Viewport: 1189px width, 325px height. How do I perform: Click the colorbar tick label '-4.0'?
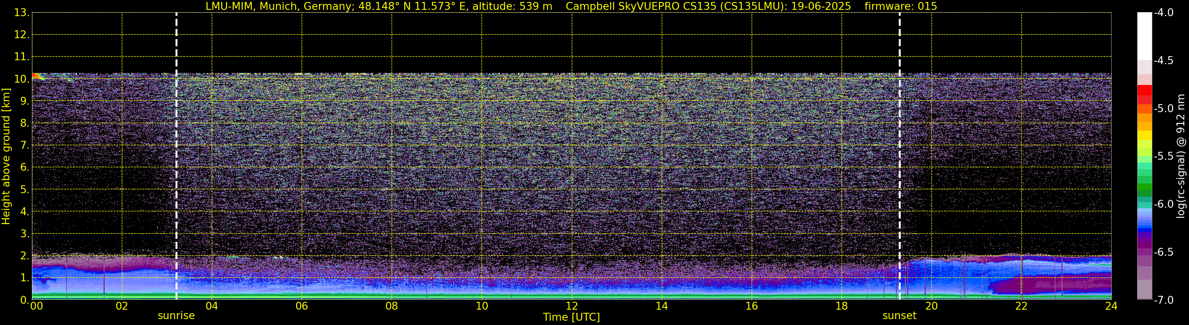1163,13
